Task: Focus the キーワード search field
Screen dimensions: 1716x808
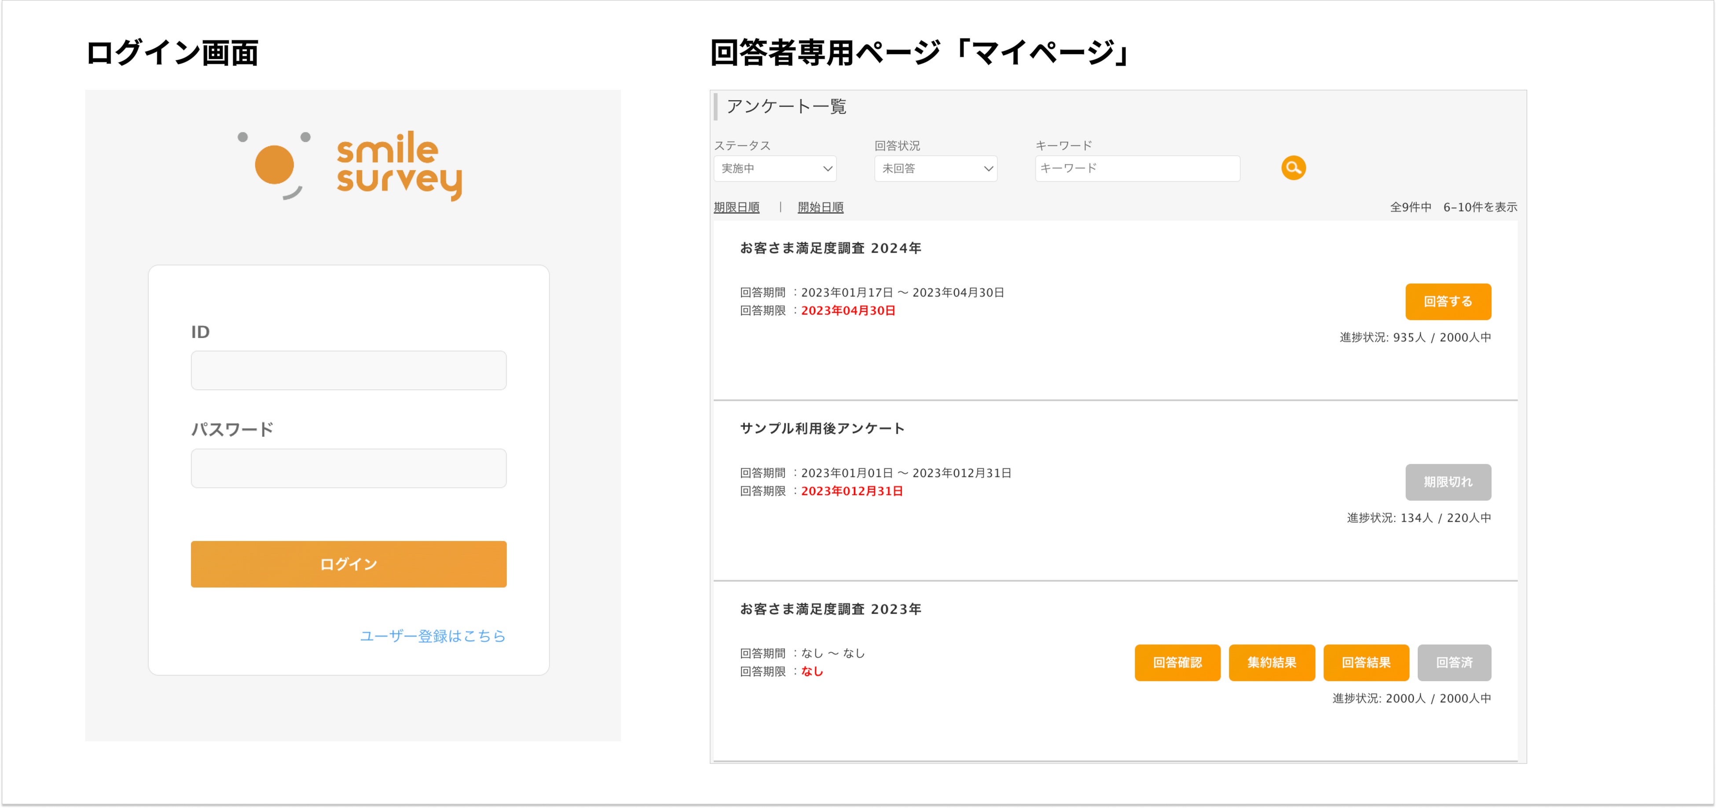Action: (x=1137, y=169)
